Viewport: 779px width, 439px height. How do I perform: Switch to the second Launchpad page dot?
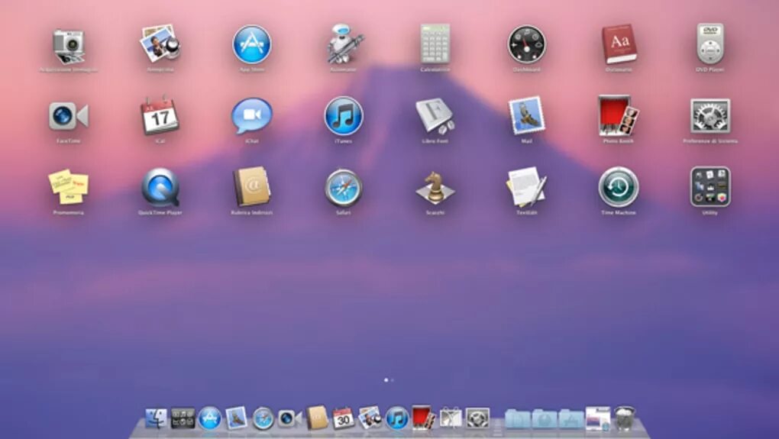393,380
